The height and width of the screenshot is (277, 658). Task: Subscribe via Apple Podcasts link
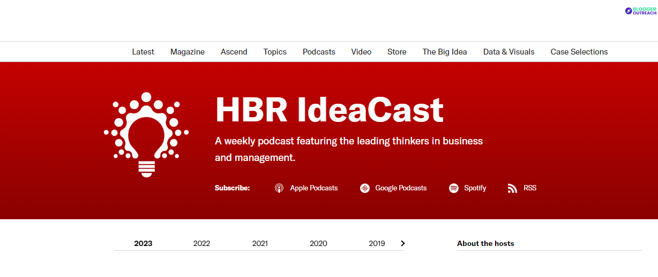314,188
